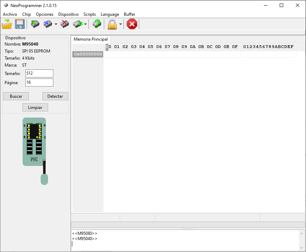Detect chip using the green question mark icon

click(x=97, y=24)
